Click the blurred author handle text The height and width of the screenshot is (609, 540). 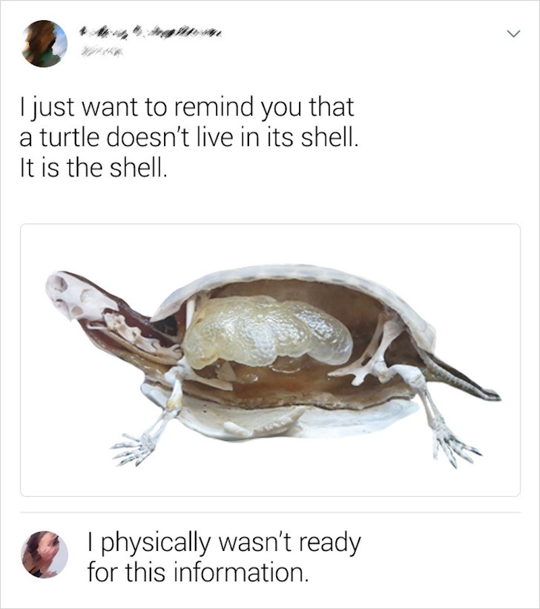point(101,51)
